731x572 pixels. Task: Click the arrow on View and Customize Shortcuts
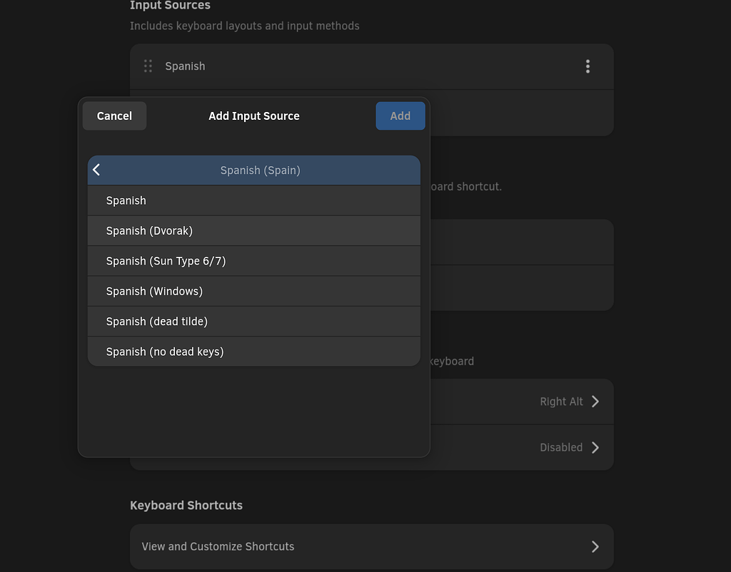[x=595, y=546]
